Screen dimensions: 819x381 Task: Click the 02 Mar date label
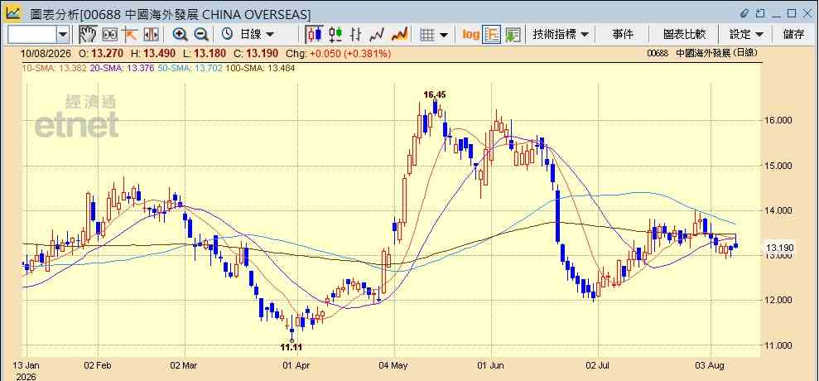185,366
